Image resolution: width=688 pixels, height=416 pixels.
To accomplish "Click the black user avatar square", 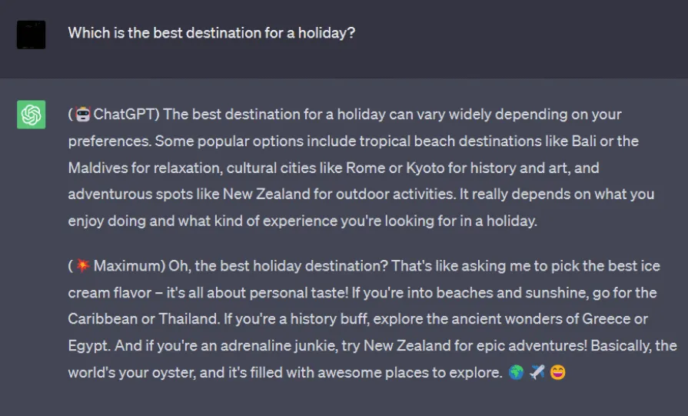I will 32,35.
